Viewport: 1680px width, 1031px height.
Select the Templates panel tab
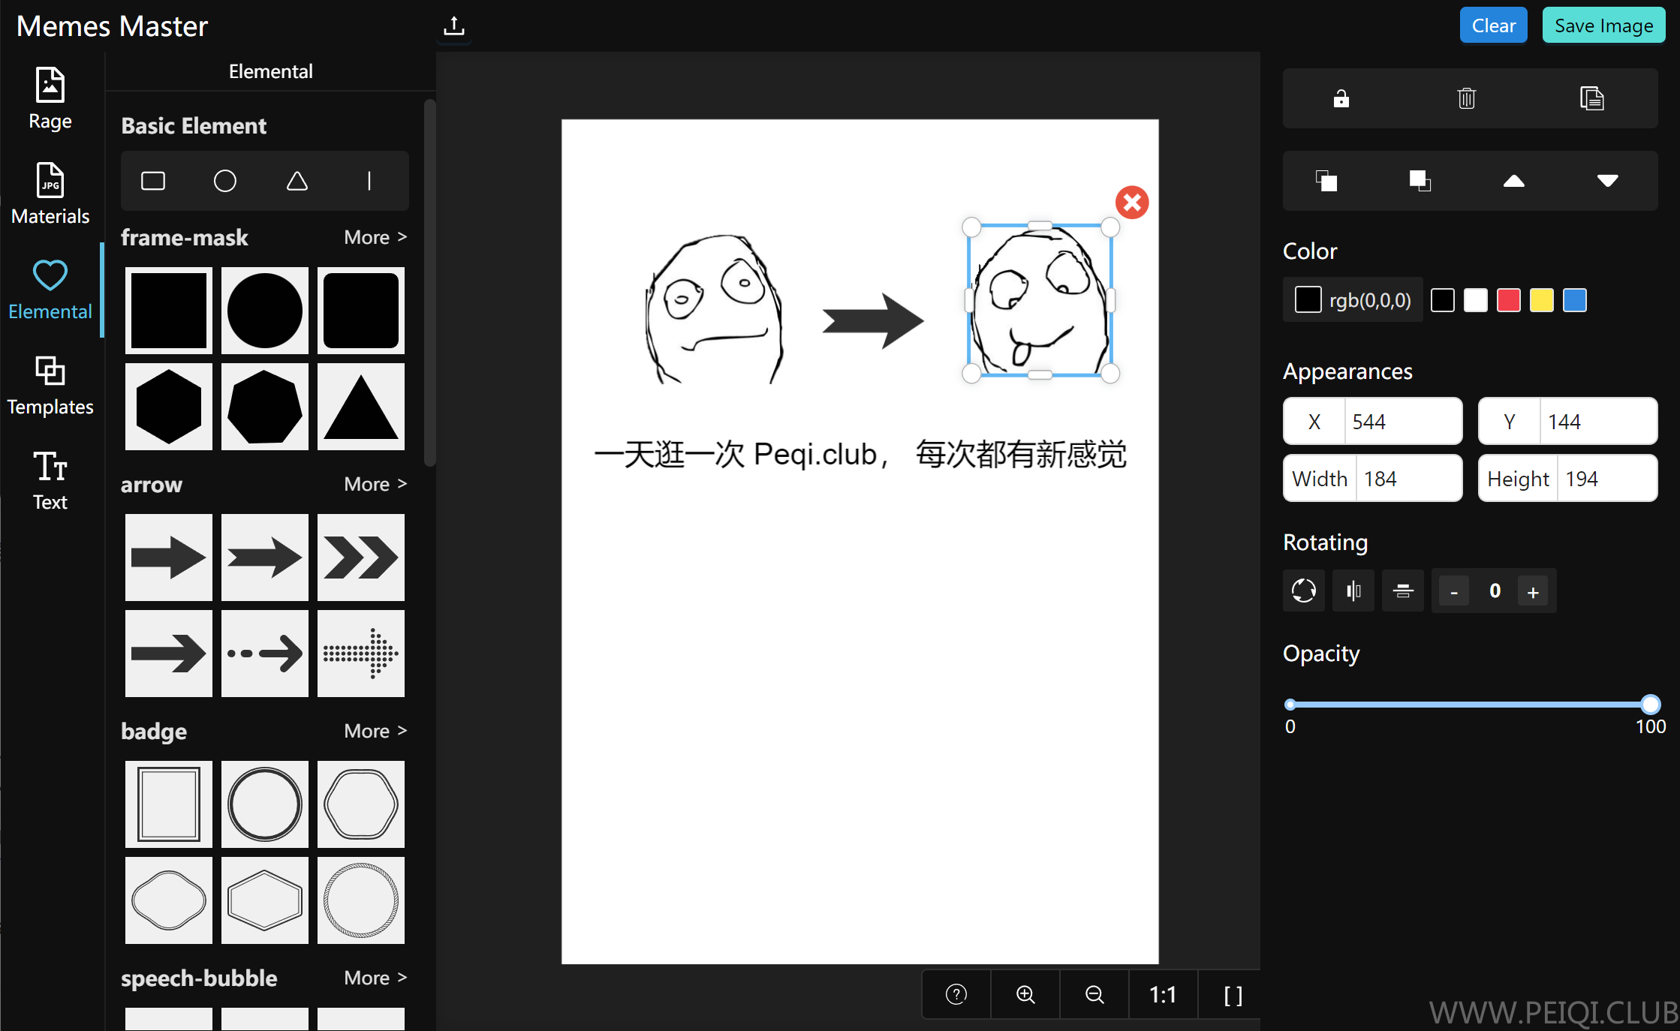50,383
